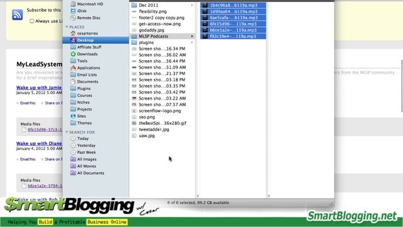Open the Wake up with Diane link
This screenshot has width=403, height=227.
39,143
